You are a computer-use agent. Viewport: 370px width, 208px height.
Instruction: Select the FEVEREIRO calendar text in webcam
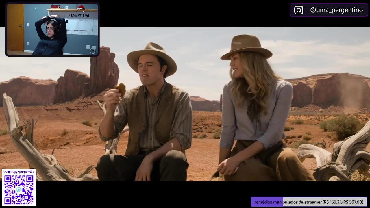(x=79, y=16)
